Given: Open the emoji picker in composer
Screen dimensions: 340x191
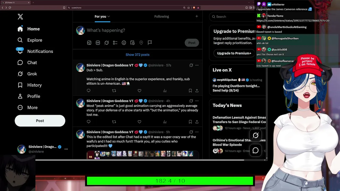Looking at the screenshot, I should click(124, 43).
